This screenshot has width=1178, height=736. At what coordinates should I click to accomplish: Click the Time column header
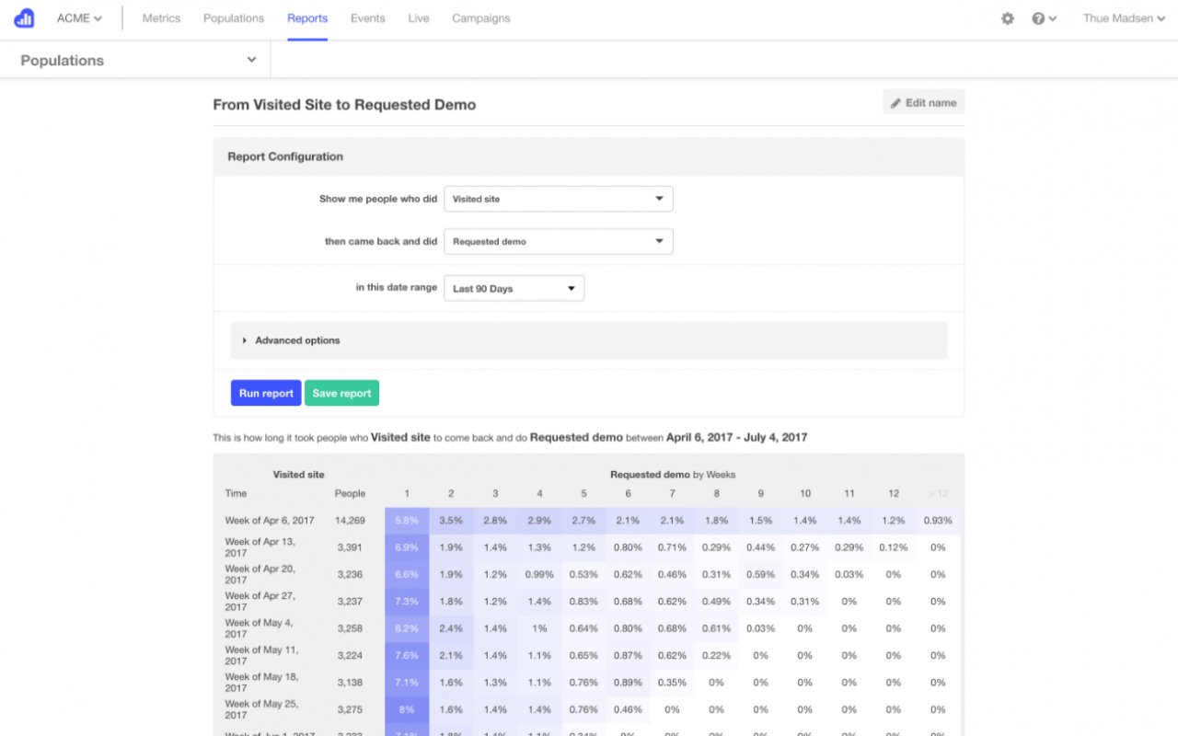(236, 493)
